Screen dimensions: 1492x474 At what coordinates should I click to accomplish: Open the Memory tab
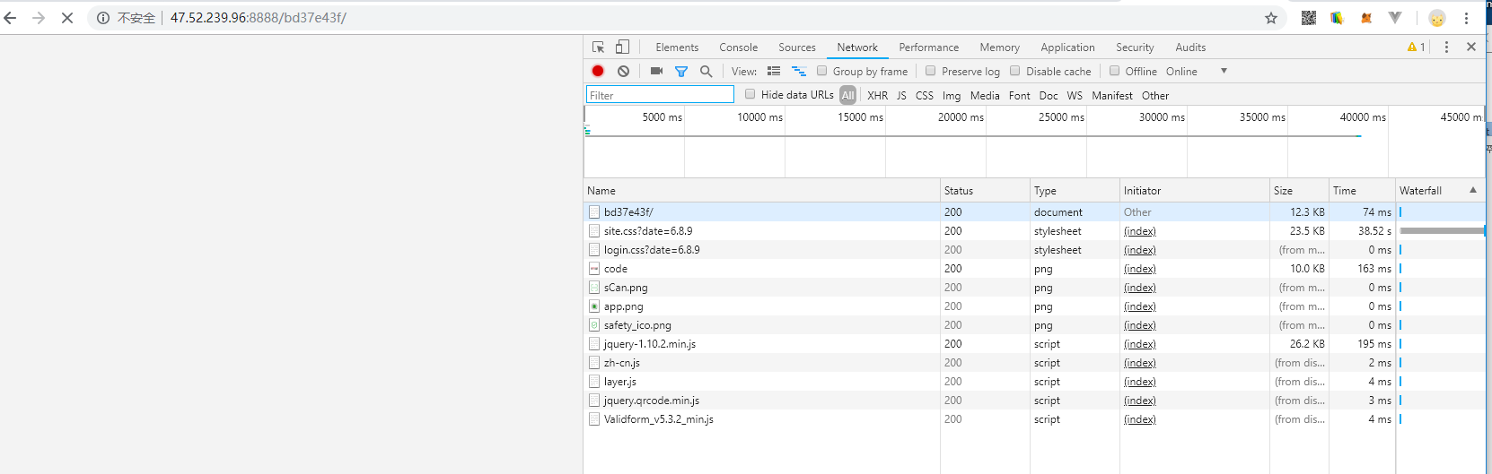click(1000, 47)
